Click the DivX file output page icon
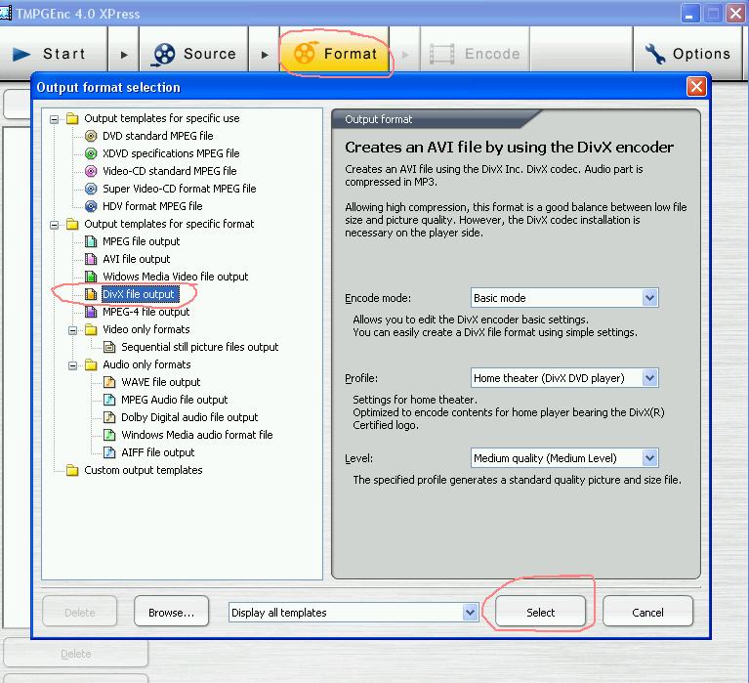749x683 pixels. (x=91, y=294)
